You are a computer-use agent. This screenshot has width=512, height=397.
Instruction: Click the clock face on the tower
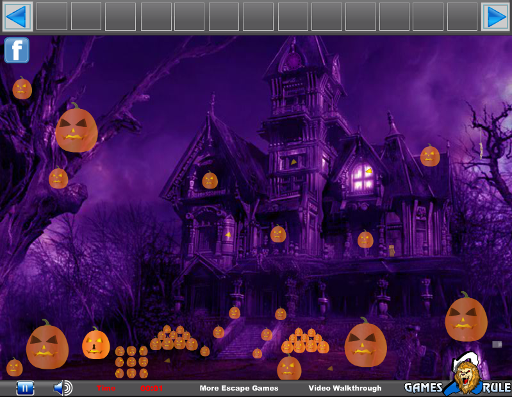(x=293, y=60)
